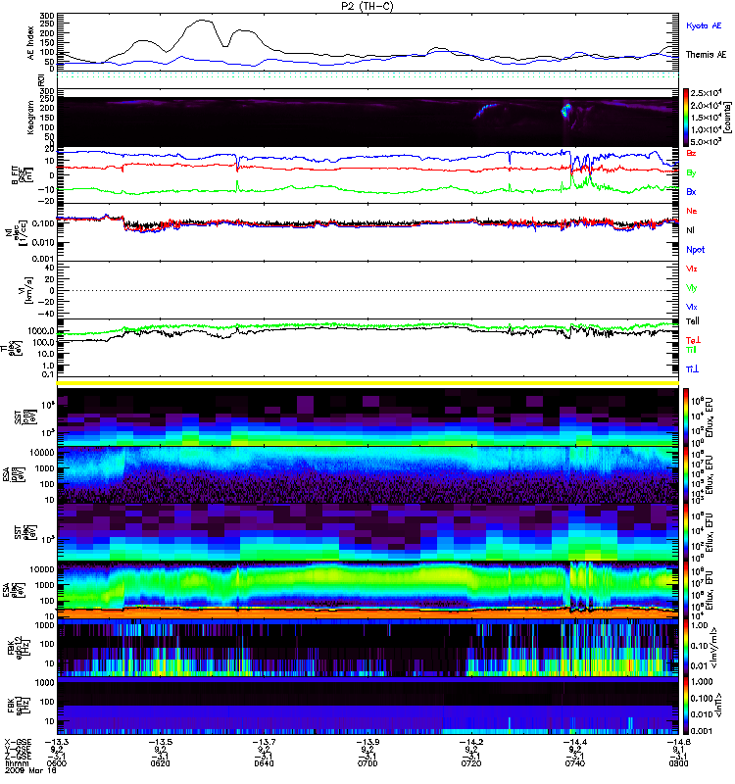Click the FBK mV/m color bar
The height and width of the screenshot is (784, 735).
pos(686,648)
